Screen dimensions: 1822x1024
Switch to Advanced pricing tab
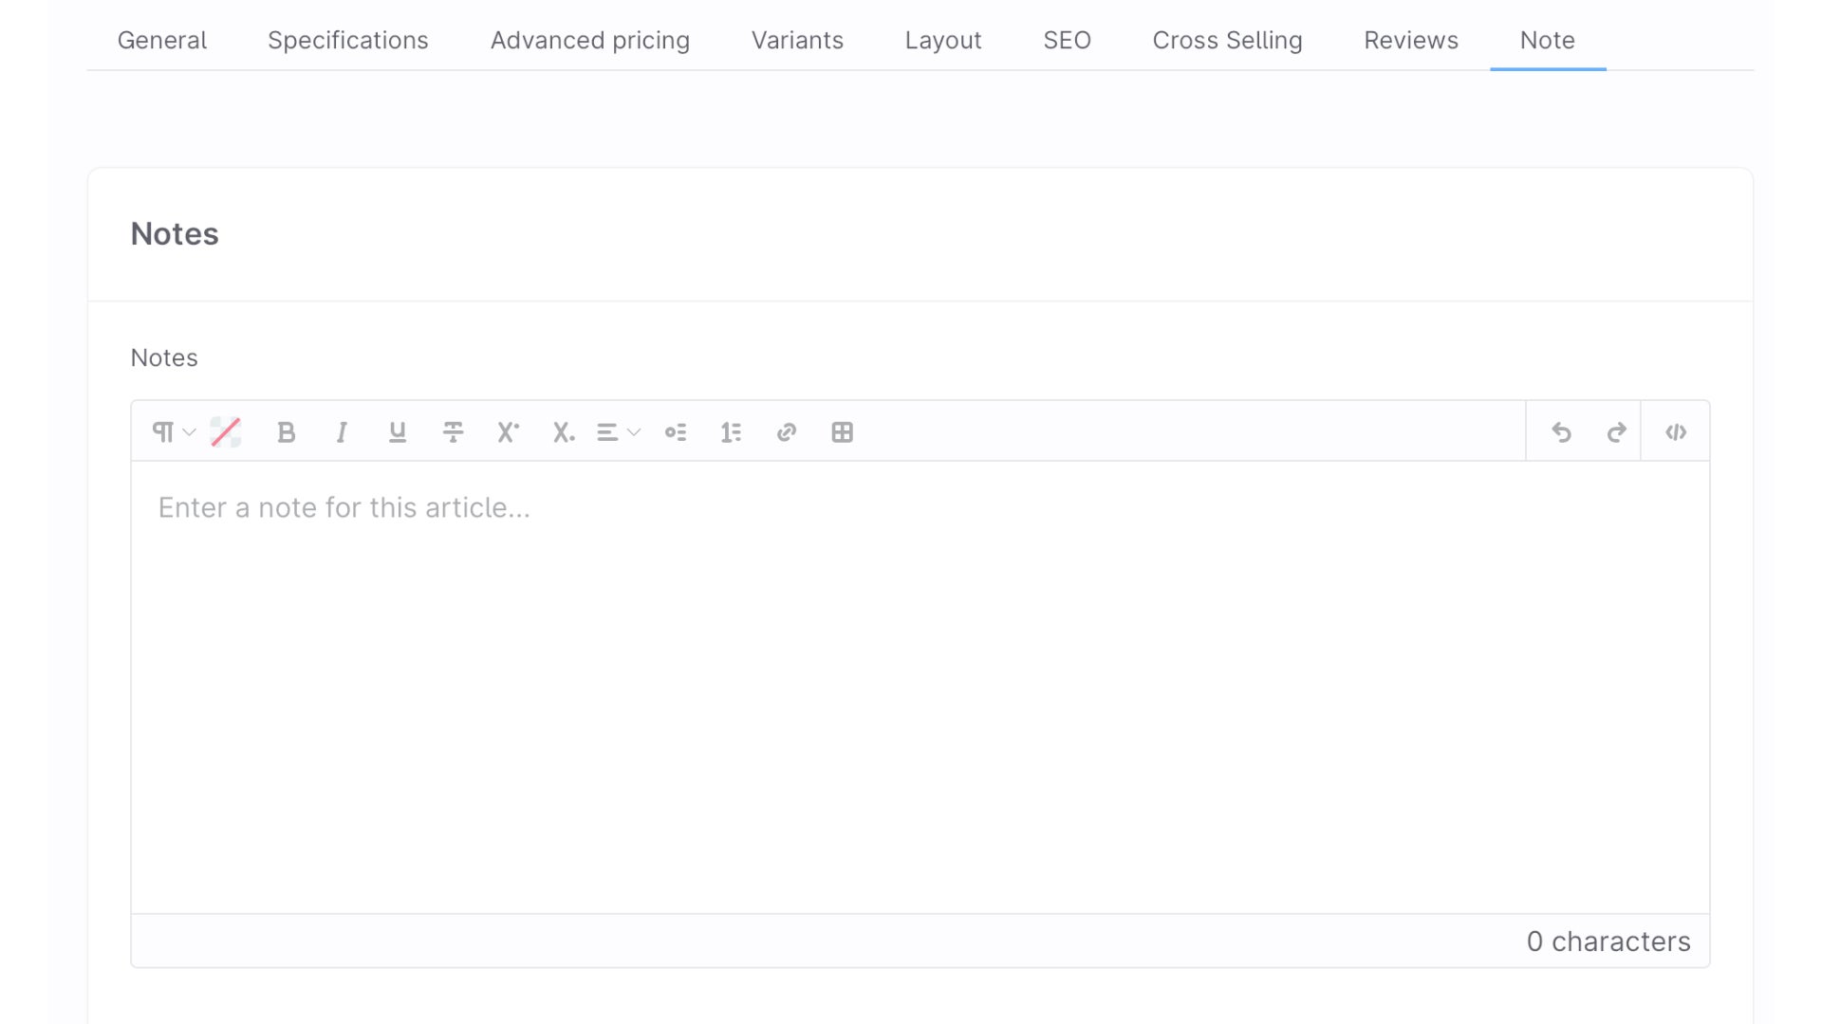[590, 40]
